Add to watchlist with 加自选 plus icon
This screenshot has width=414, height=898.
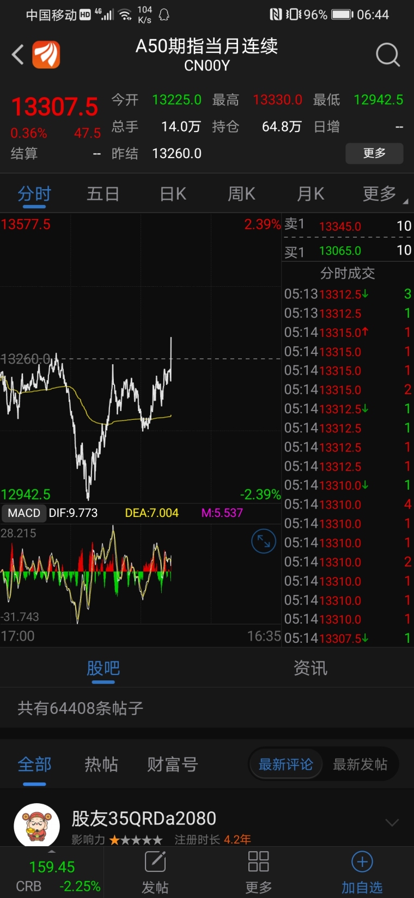click(362, 863)
